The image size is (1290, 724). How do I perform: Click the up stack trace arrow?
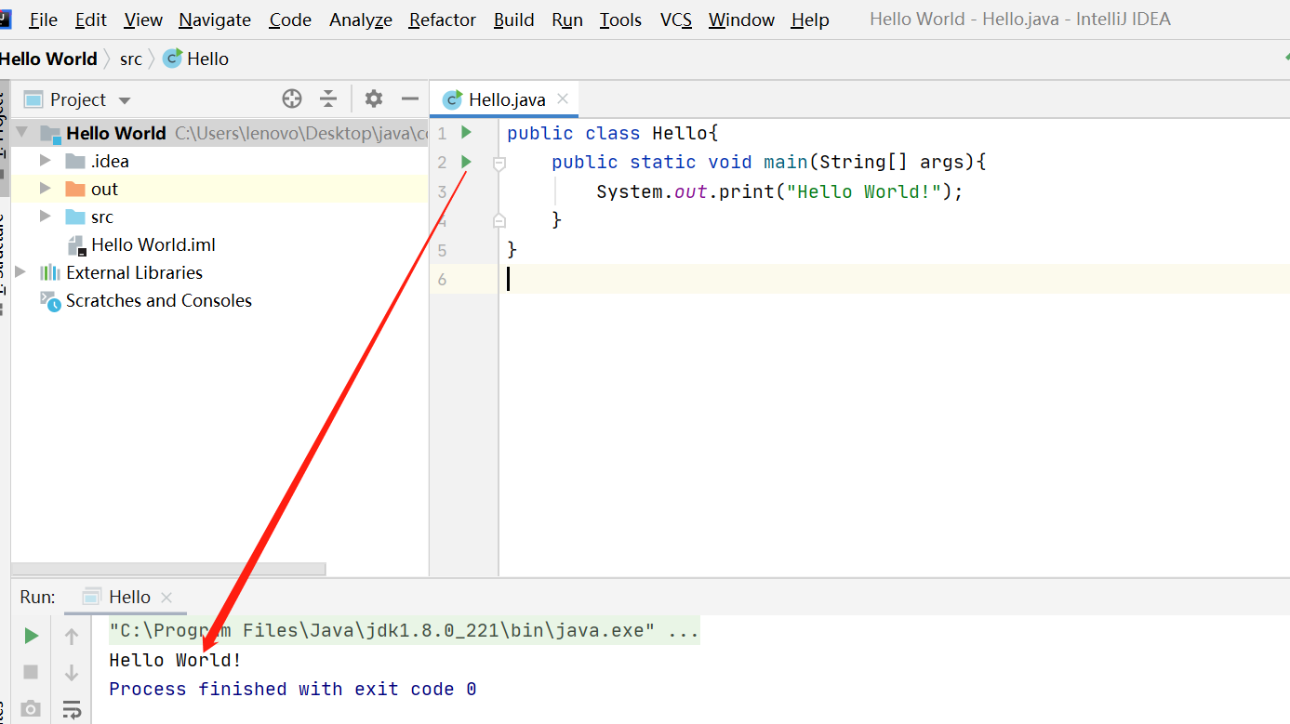[72, 636]
